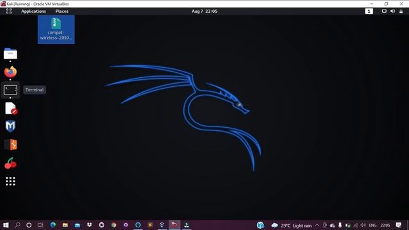The image size is (409, 230).
Task: Open VirtualBox Manager from the taskbar
Action: 162,225
